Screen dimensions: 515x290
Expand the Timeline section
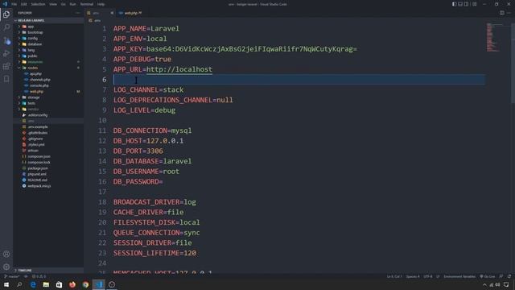coord(48,271)
